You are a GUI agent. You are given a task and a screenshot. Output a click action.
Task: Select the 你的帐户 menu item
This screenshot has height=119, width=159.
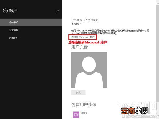tap(31, 22)
